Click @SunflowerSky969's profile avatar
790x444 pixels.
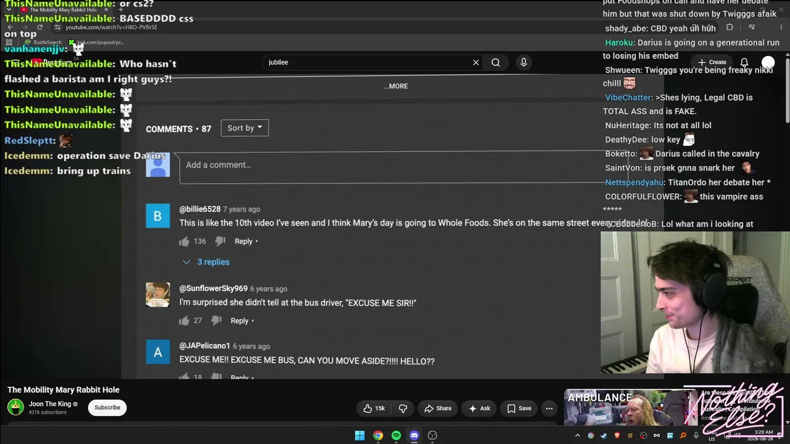pyautogui.click(x=157, y=295)
